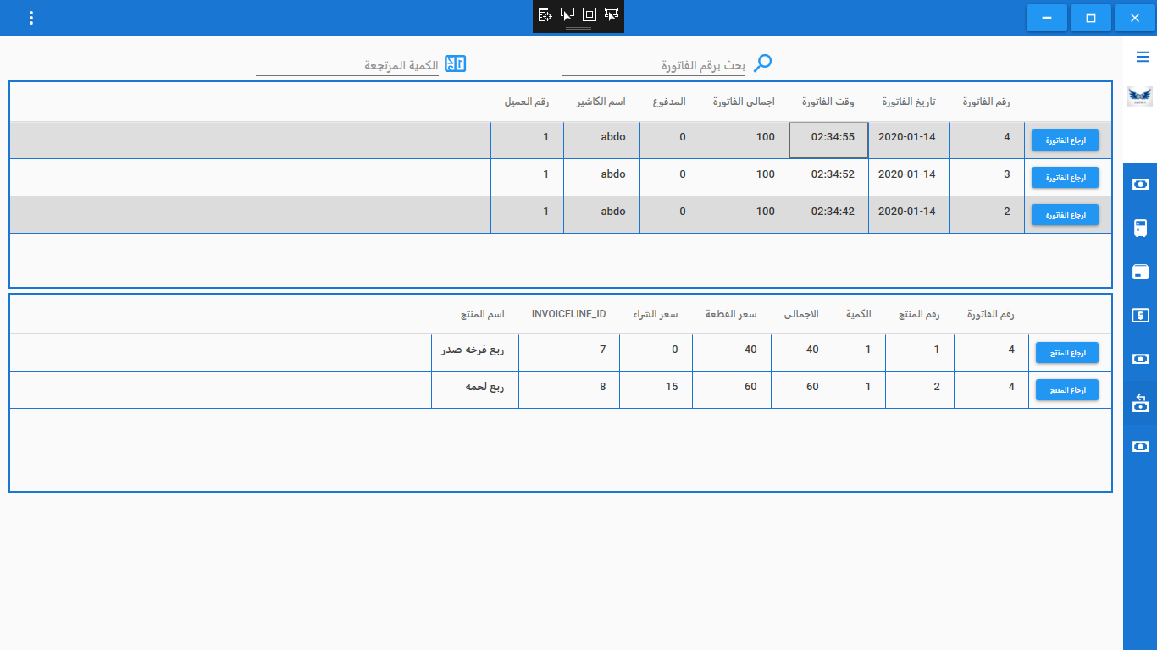Viewport: 1157px width, 650px height.
Task: Sort by وقت الفاتورة column header
Action: tap(828, 102)
